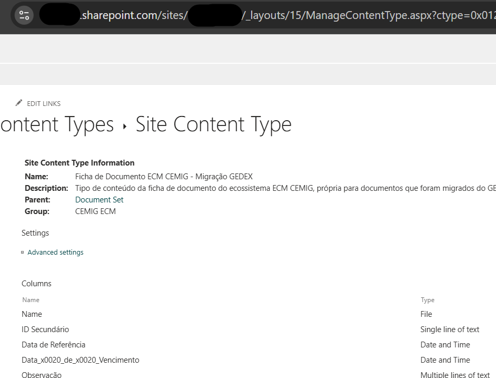Click the CEMIG ECM group value

point(95,211)
